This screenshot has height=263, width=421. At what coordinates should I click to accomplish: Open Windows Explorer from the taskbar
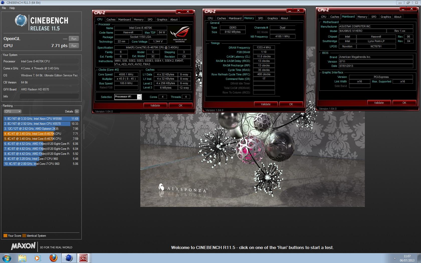pos(22,258)
